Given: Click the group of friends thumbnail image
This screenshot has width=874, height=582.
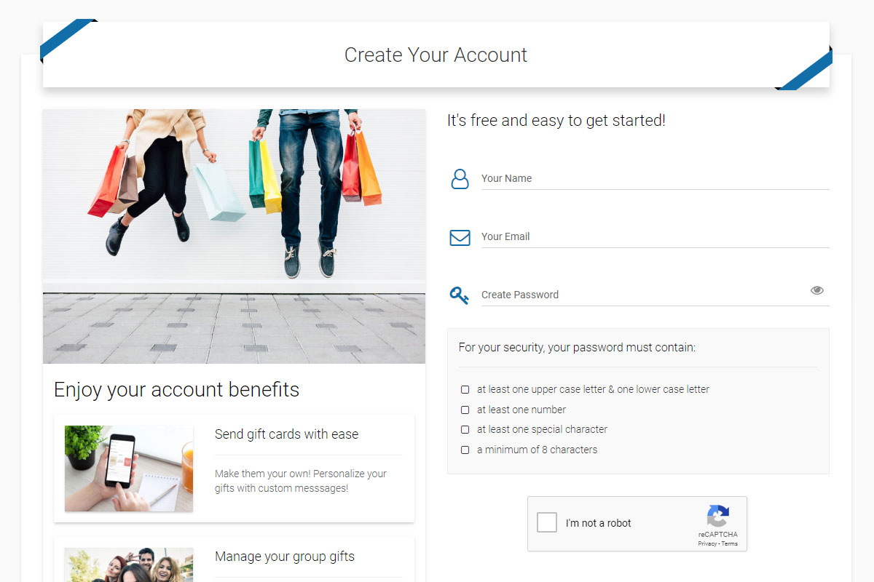Looking at the screenshot, I should pos(129,565).
